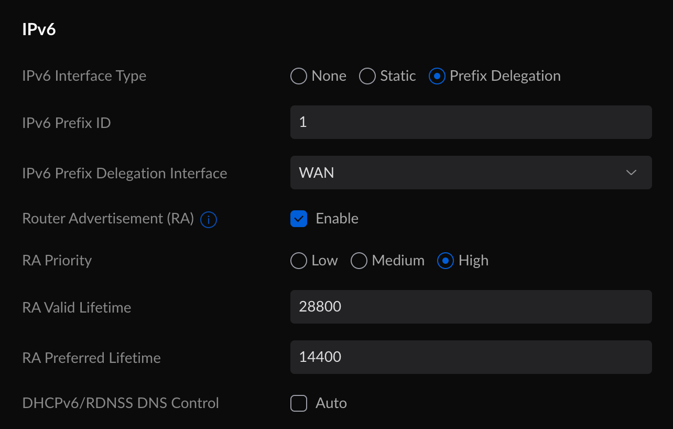
Task: Select the None IPv6 interface type
Action: [x=298, y=76]
